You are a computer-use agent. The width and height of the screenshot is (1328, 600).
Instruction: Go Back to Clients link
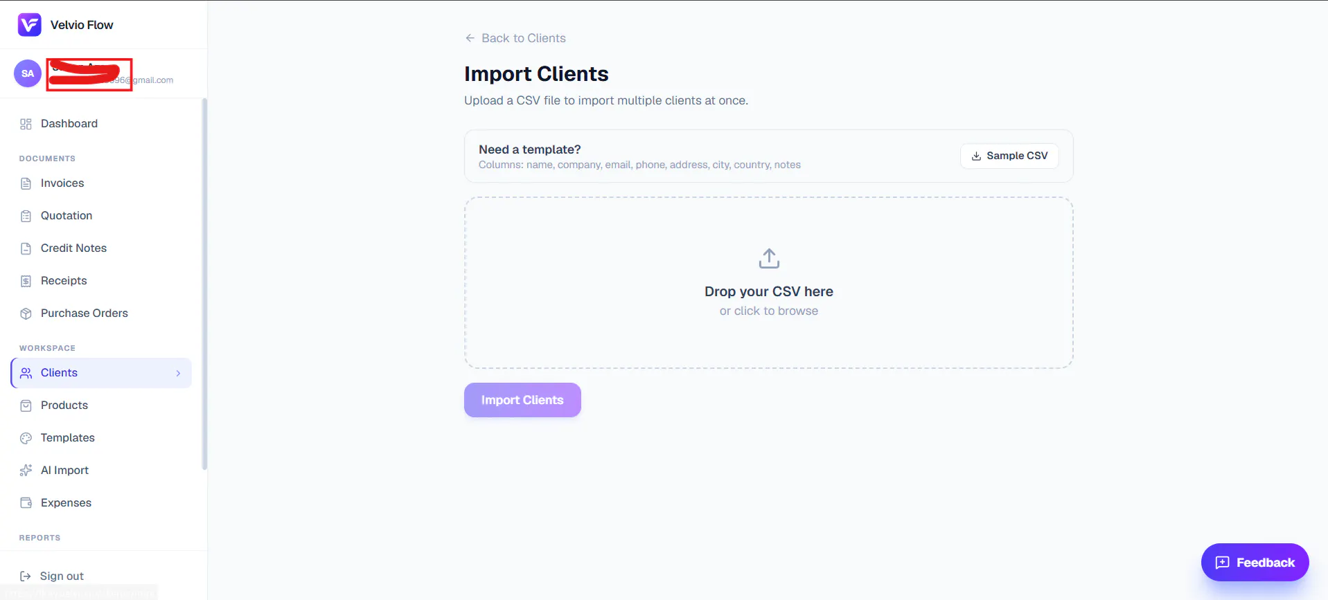click(x=515, y=38)
